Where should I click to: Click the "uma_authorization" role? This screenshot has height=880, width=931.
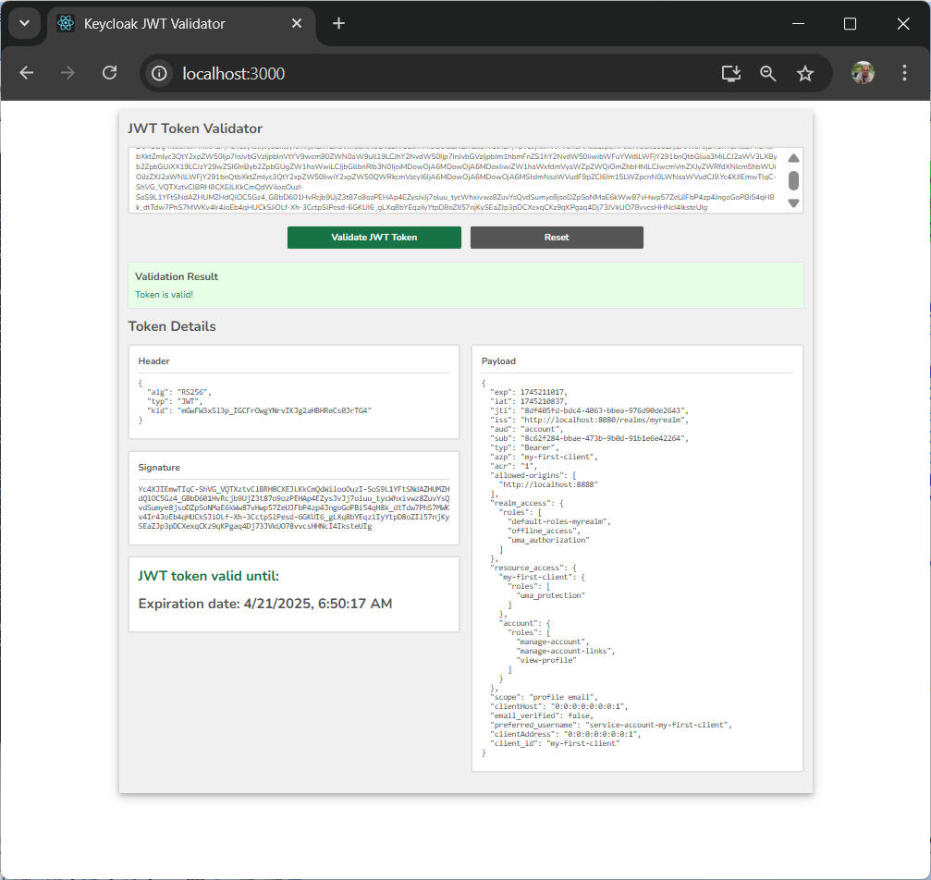(548, 540)
